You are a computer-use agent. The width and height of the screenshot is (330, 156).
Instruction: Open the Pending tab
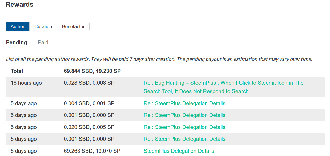coord(17,42)
